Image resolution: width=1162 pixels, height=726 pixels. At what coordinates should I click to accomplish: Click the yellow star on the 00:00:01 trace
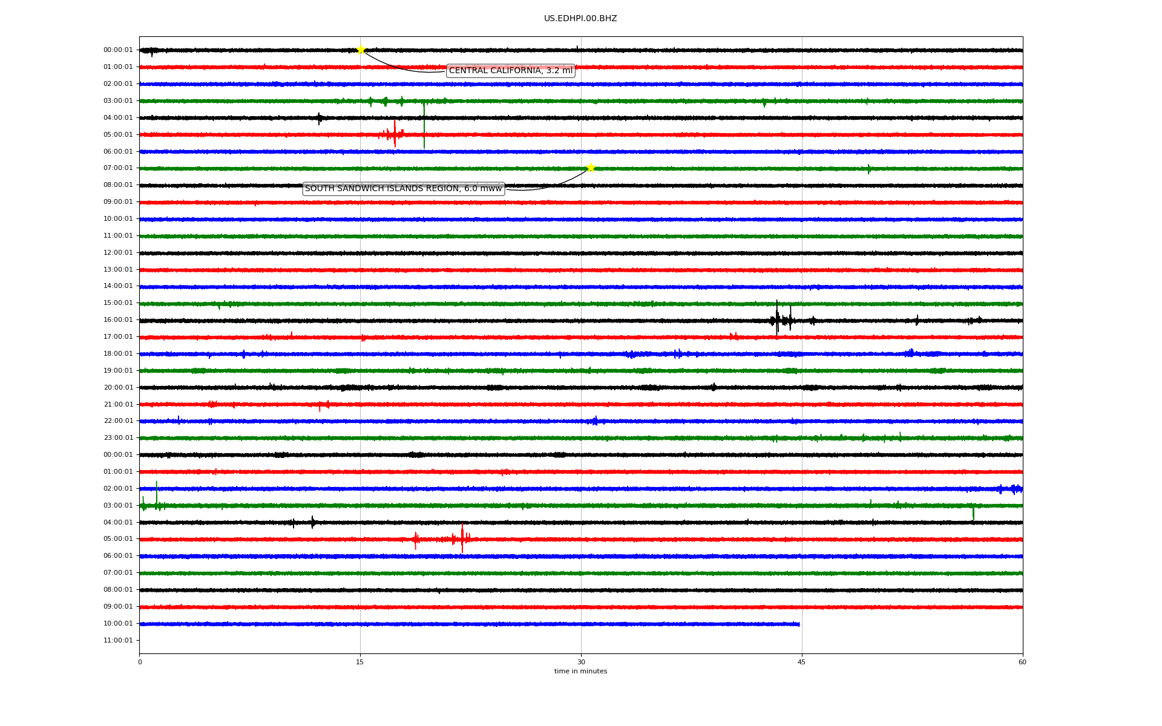(x=361, y=50)
